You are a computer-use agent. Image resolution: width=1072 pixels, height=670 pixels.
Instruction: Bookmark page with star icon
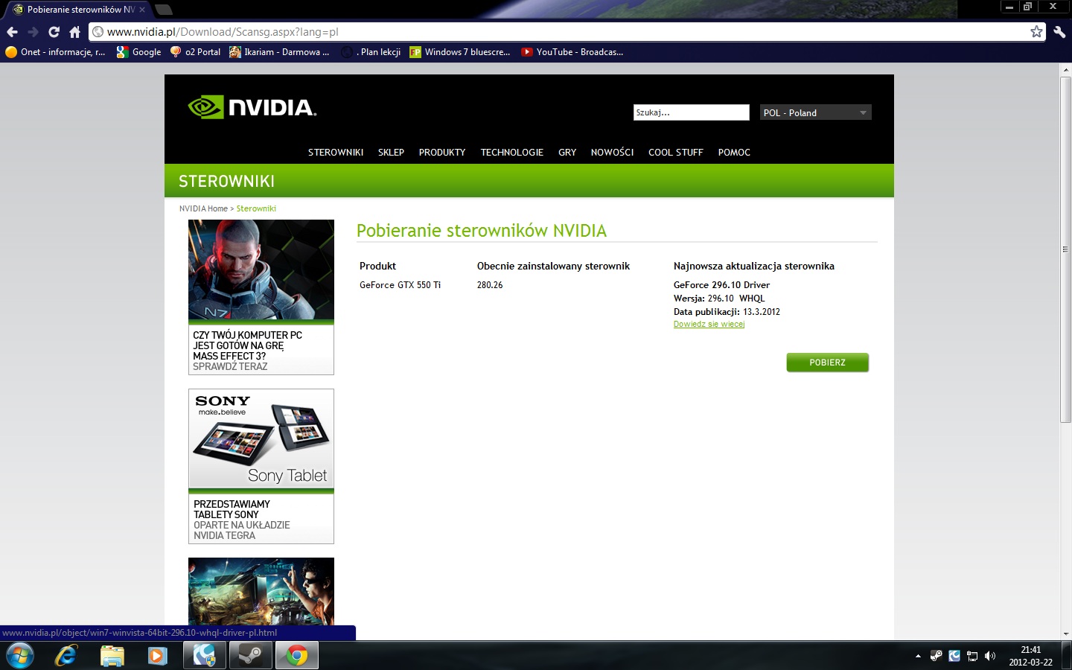[x=1036, y=31]
